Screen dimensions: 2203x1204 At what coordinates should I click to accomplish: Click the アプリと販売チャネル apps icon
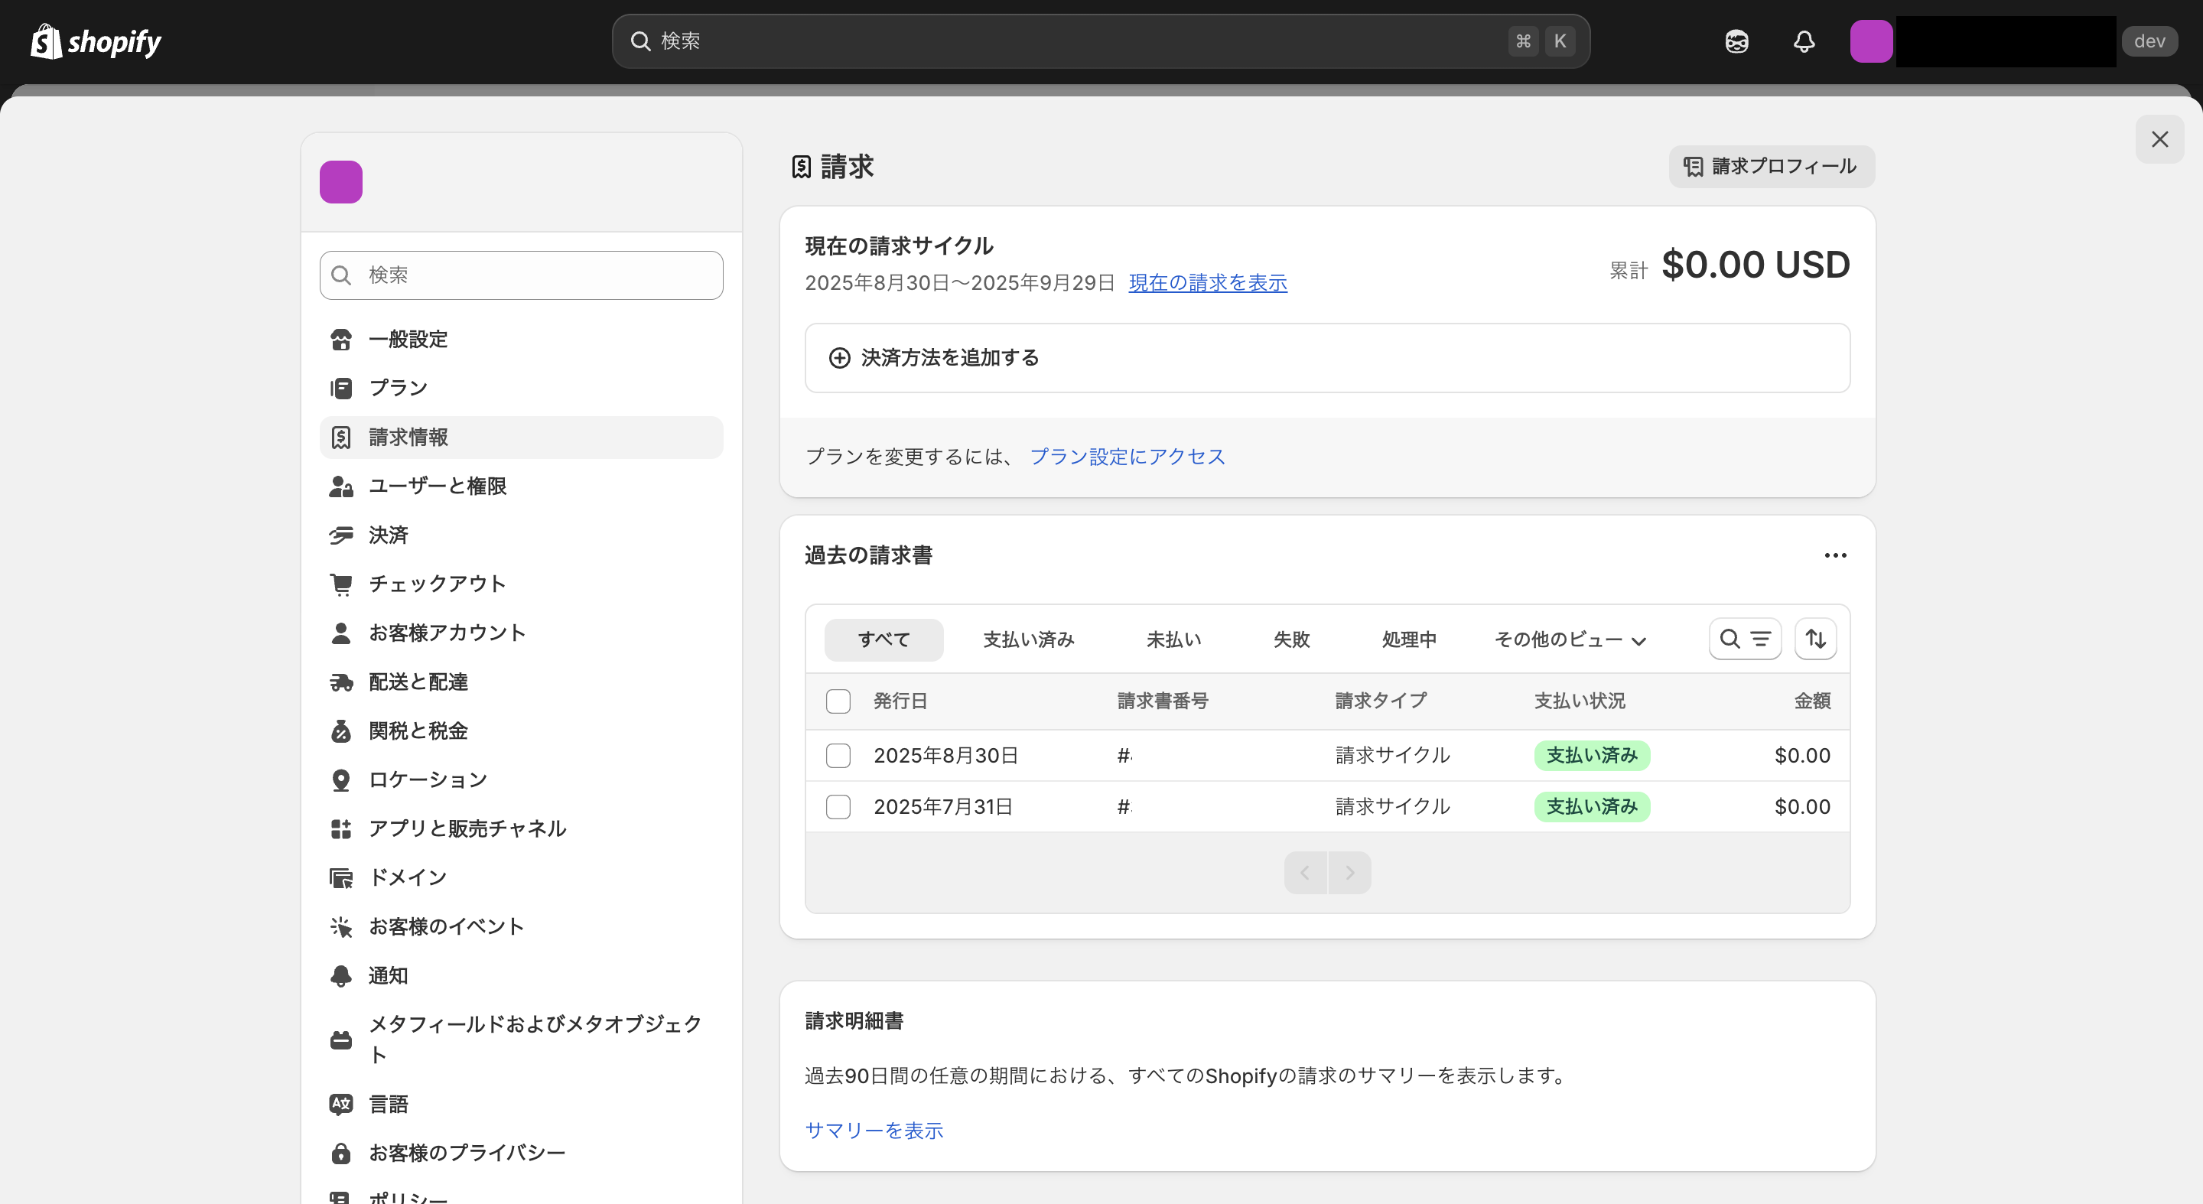click(x=340, y=828)
